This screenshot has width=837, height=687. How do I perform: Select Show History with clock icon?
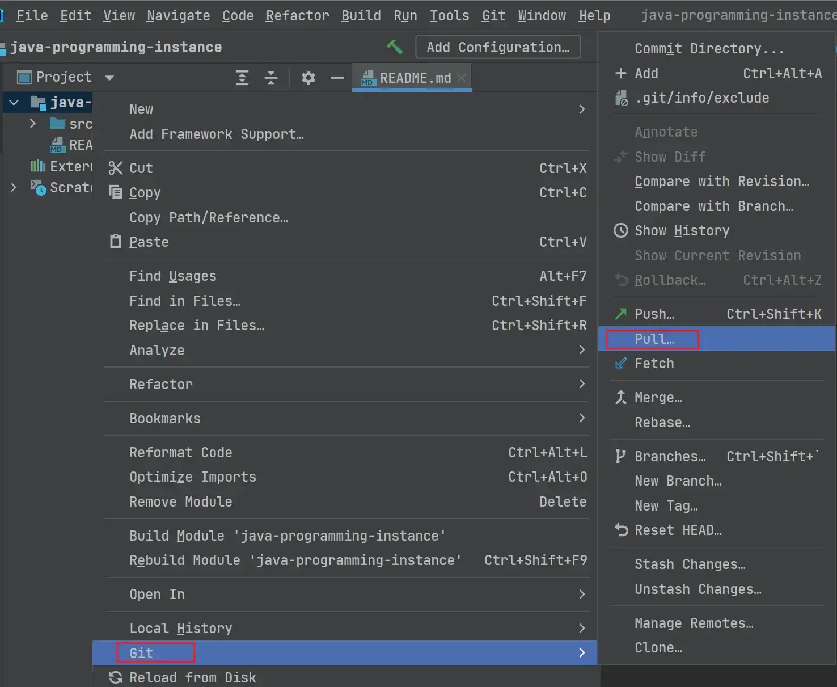coord(682,231)
